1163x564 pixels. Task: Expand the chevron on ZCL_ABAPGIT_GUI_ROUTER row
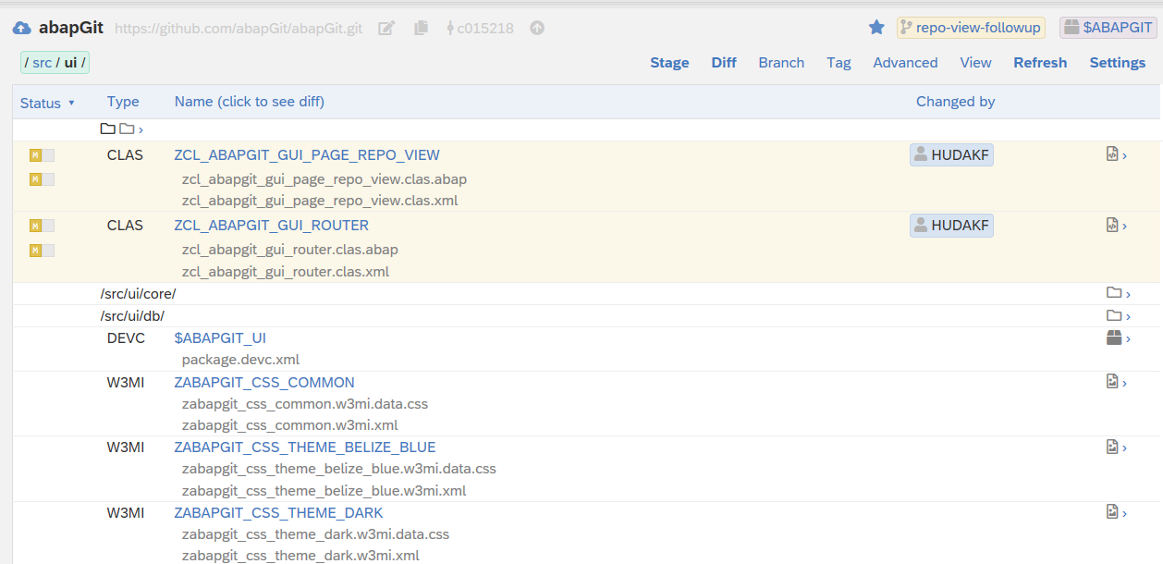[1125, 227]
